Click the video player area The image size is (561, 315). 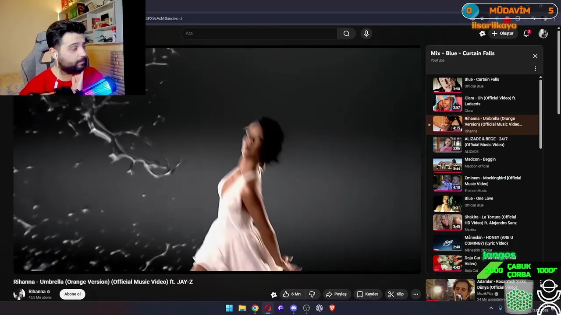[217, 160]
